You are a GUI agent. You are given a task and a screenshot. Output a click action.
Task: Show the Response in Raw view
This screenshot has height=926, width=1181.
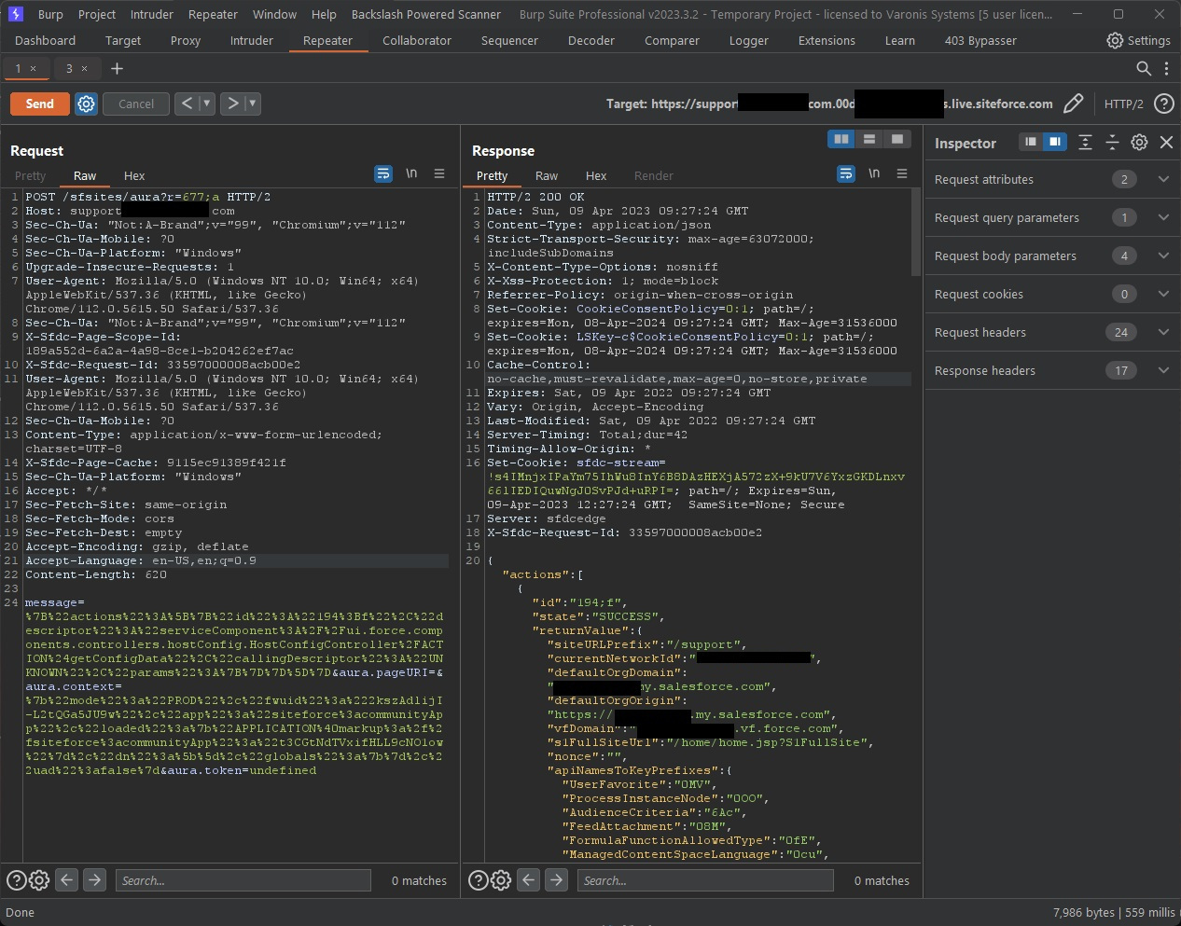547,175
